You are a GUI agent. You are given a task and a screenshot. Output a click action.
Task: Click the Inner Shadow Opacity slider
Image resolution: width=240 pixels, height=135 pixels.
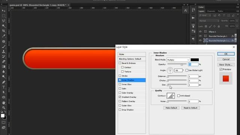[x=177, y=64]
